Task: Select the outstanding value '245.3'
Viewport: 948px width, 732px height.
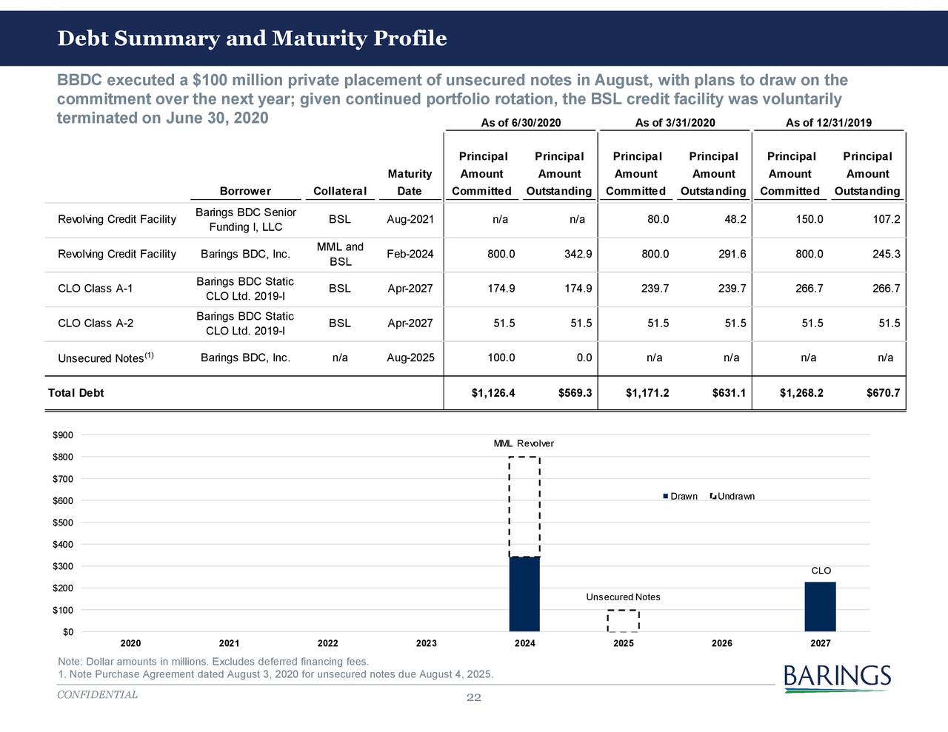Action: pos(886,254)
